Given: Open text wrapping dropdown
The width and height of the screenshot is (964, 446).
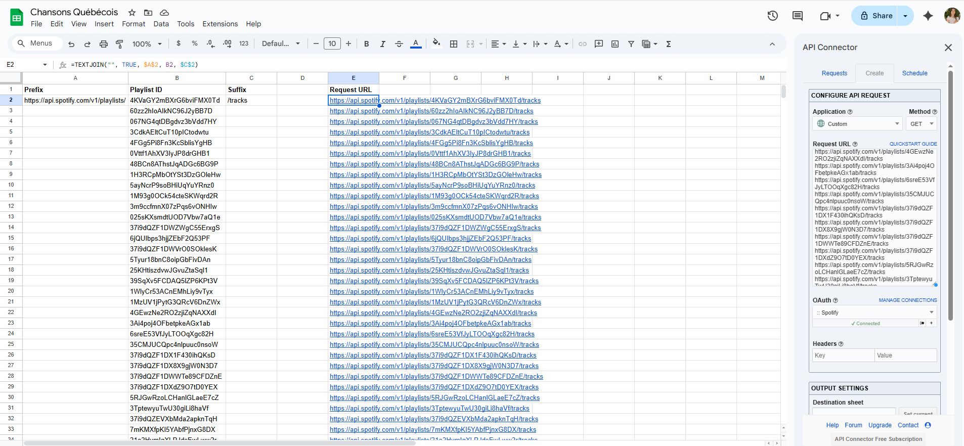Looking at the screenshot, I should click(540, 44).
